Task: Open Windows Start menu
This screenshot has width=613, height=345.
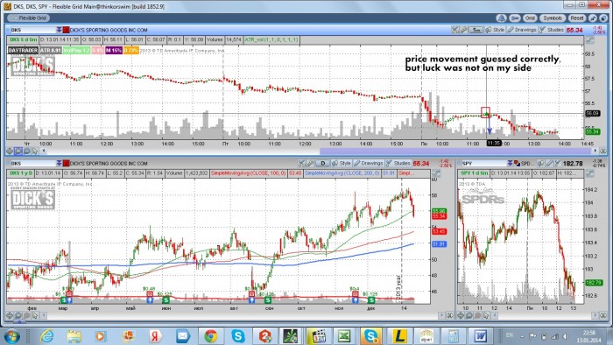Action: coord(11,336)
